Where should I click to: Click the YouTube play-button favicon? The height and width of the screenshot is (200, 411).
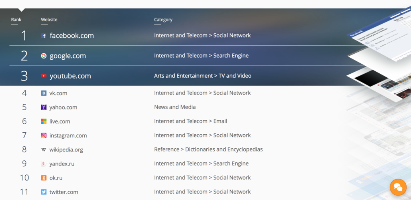tap(44, 76)
